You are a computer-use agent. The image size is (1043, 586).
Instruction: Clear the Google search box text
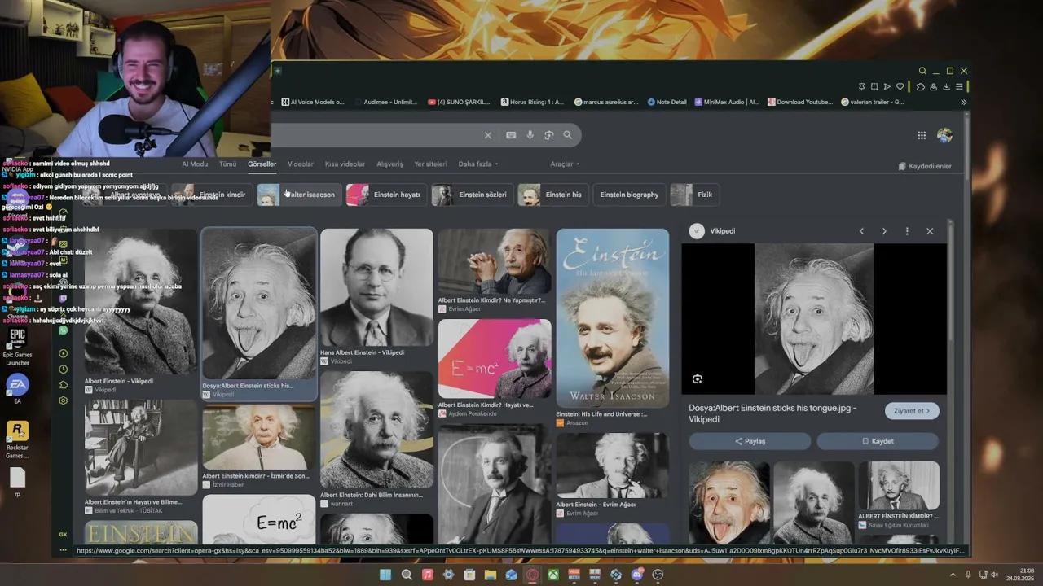click(488, 135)
